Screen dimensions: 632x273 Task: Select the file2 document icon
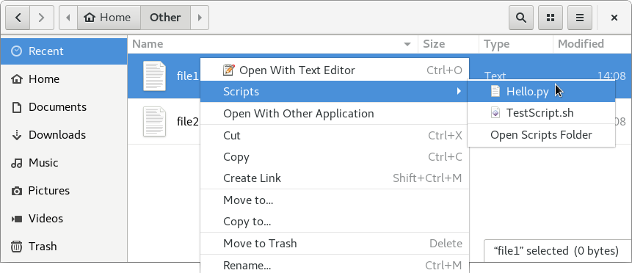pyautogui.click(x=154, y=121)
